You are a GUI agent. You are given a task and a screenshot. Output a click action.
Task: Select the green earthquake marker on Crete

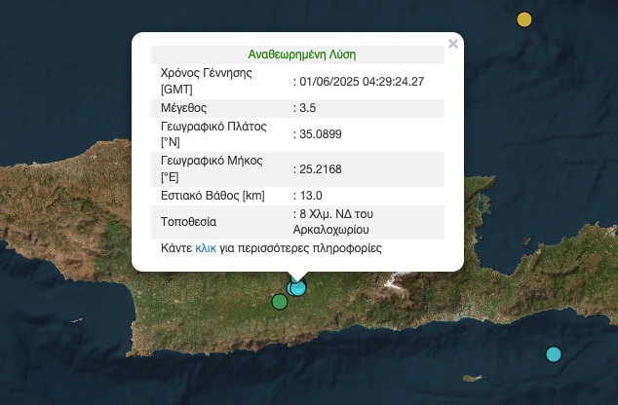[280, 302]
